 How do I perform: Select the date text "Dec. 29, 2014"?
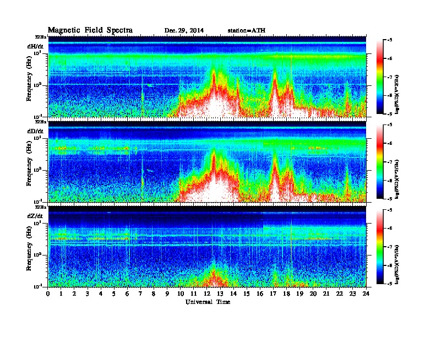coord(184,31)
